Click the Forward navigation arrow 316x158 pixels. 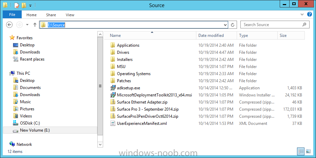coord(19,25)
